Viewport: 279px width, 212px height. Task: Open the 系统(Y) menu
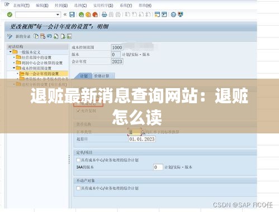click(x=126, y=5)
